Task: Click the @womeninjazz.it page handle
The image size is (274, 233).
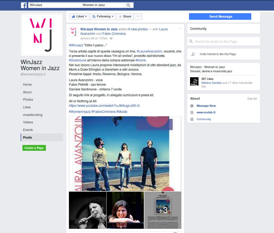Action: pos(33,74)
